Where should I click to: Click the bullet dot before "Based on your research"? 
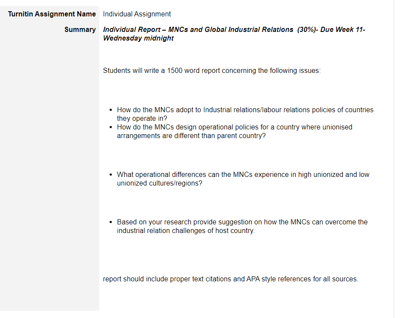tap(111, 222)
